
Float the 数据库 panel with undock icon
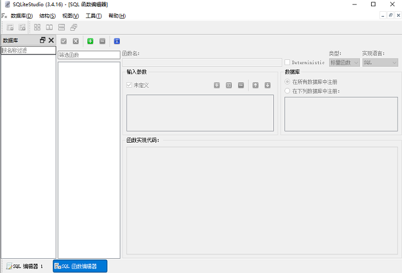[43, 40]
